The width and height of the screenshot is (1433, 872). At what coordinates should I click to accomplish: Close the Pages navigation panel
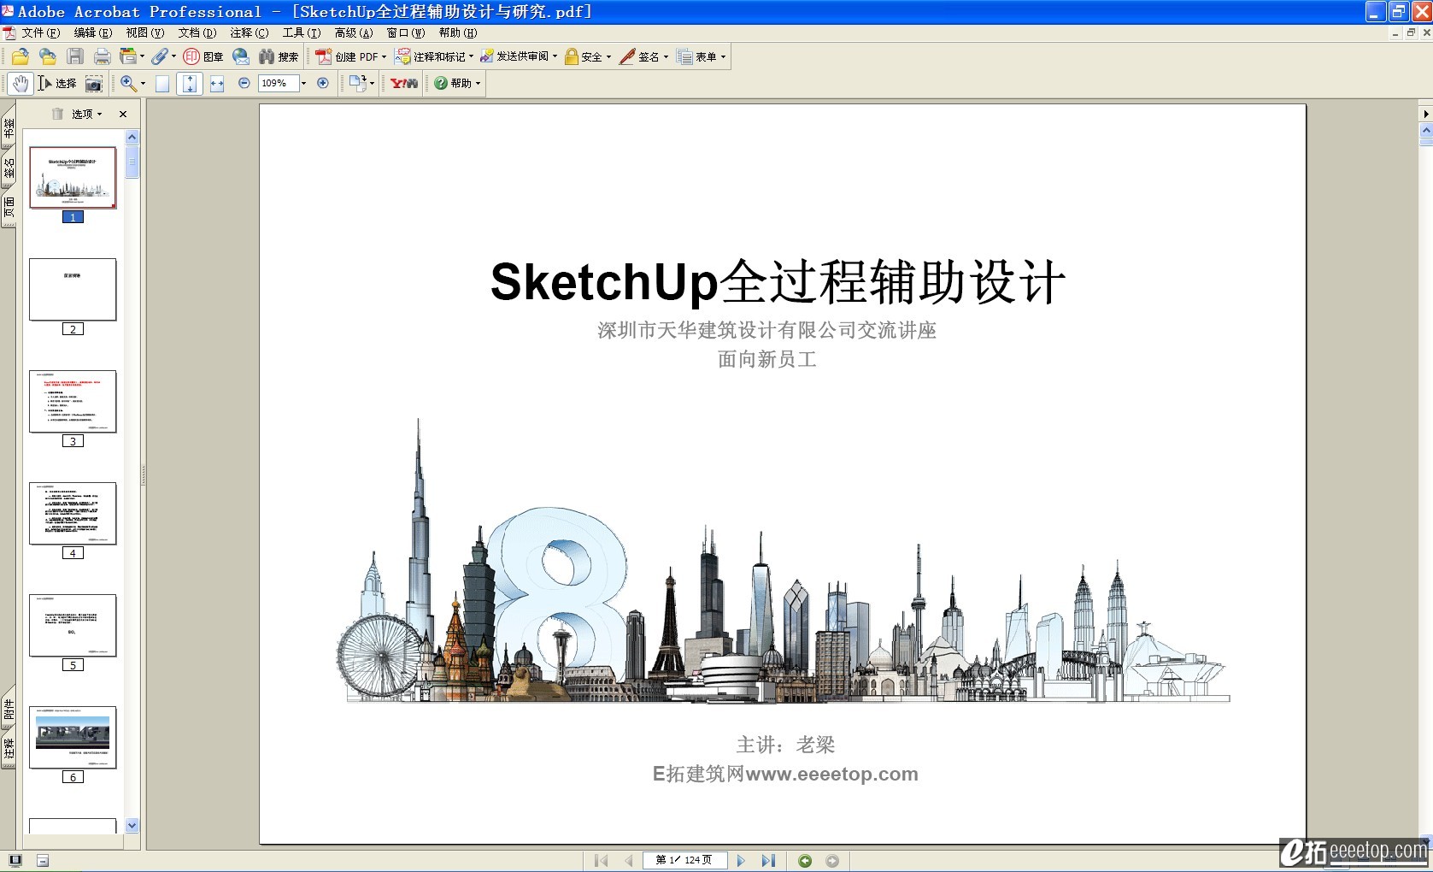point(123,114)
